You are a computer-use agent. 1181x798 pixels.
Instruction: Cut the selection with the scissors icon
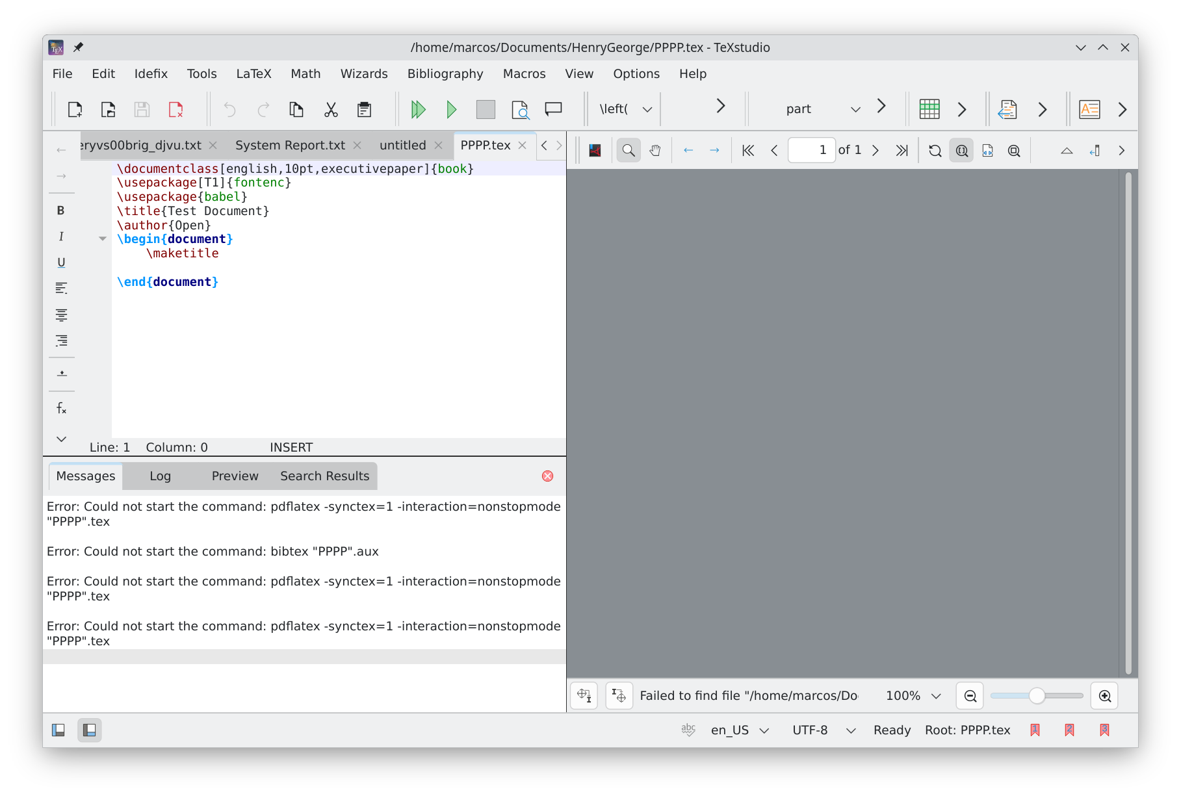click(331, 109)
